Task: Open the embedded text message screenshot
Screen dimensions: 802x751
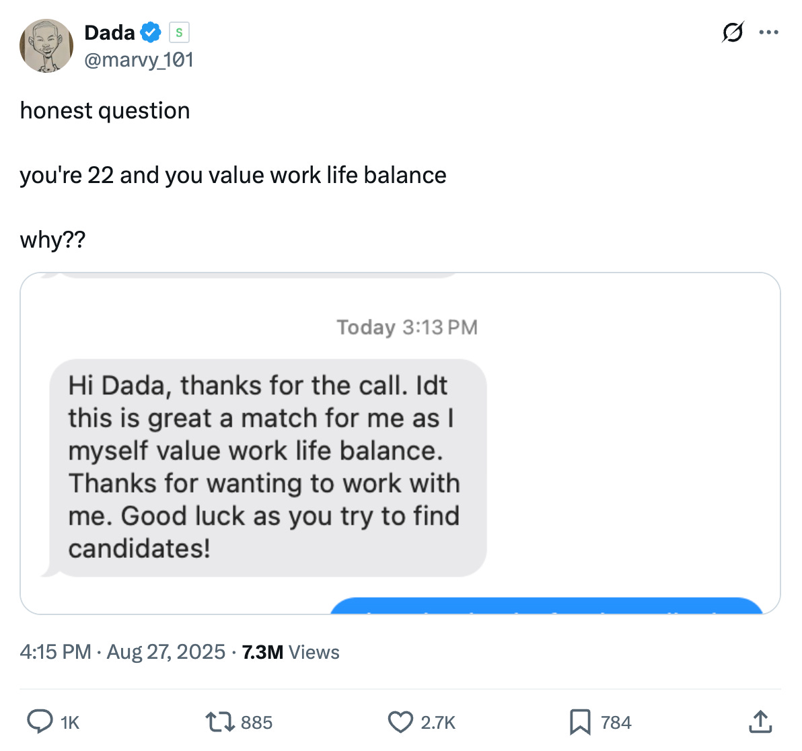Action: (x=400, y=443)
